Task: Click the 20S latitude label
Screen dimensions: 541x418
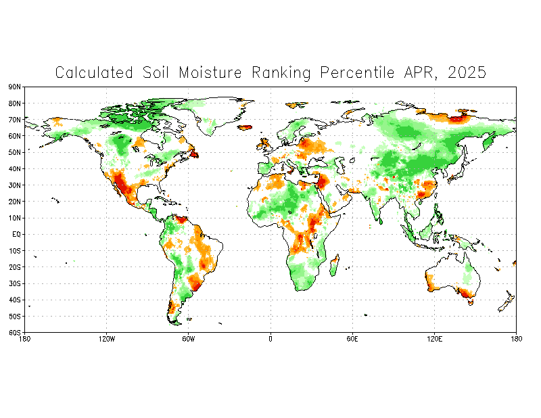Action: click(x=15, y=267)
